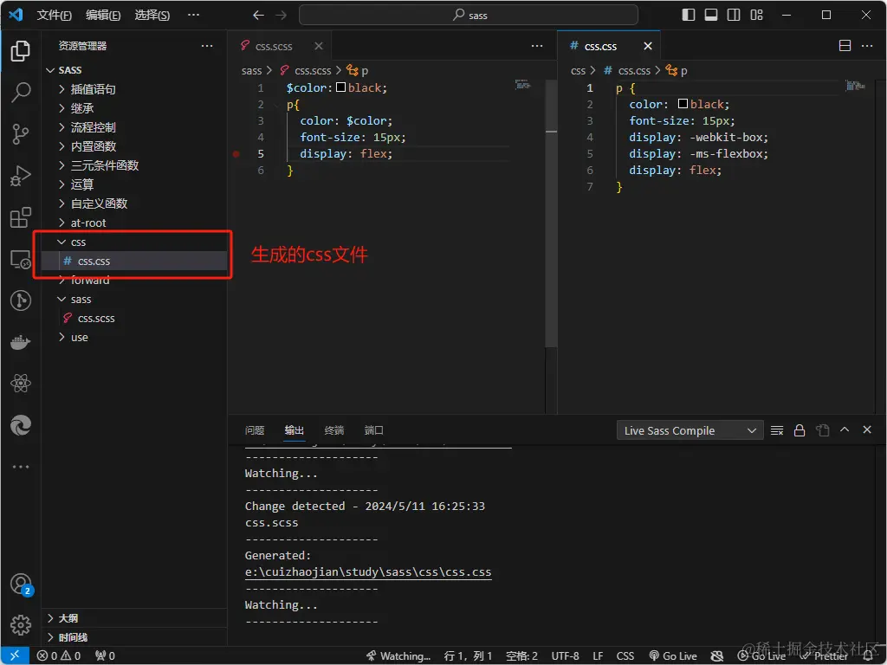
Task: Open the Extensions view icon
Action: [x=21, y=217]
